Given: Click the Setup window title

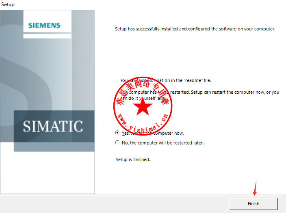Looking at the screenshot, I should click(8, 4).
